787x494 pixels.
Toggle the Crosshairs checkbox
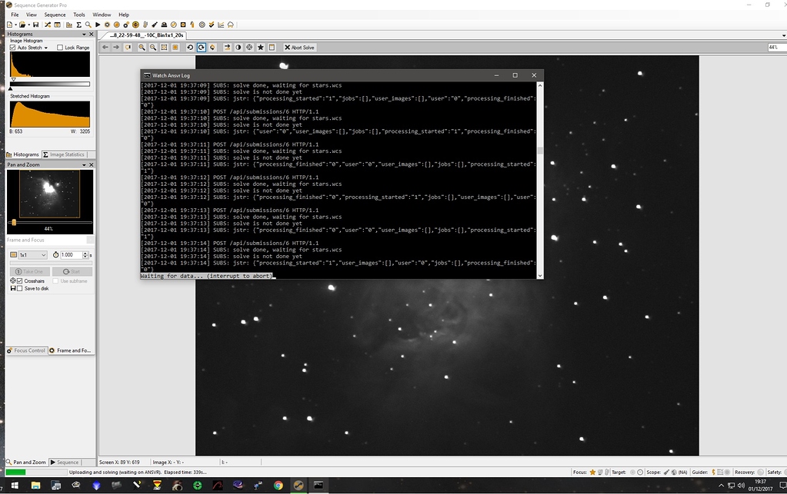click(18, 281)
